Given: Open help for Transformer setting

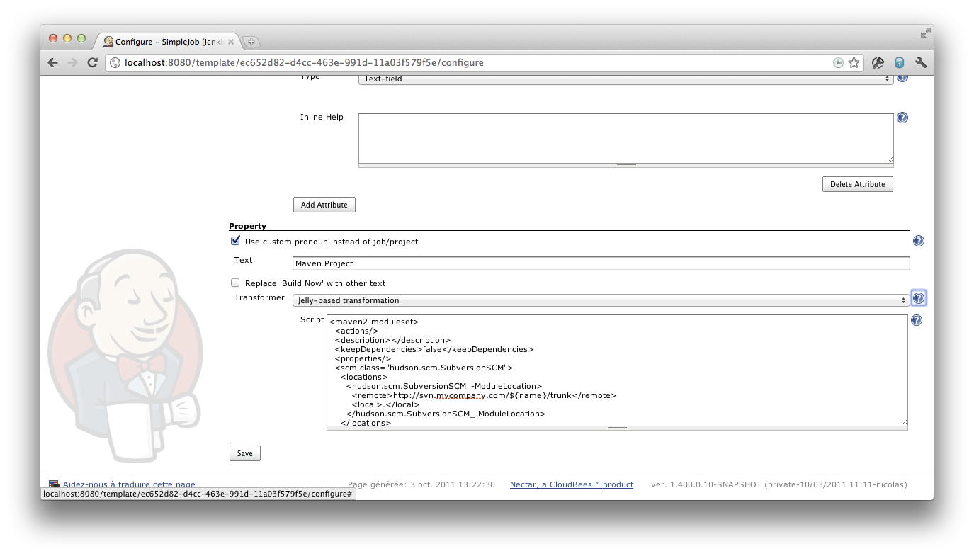Looking at the screenshot, I should click(919, 298).
